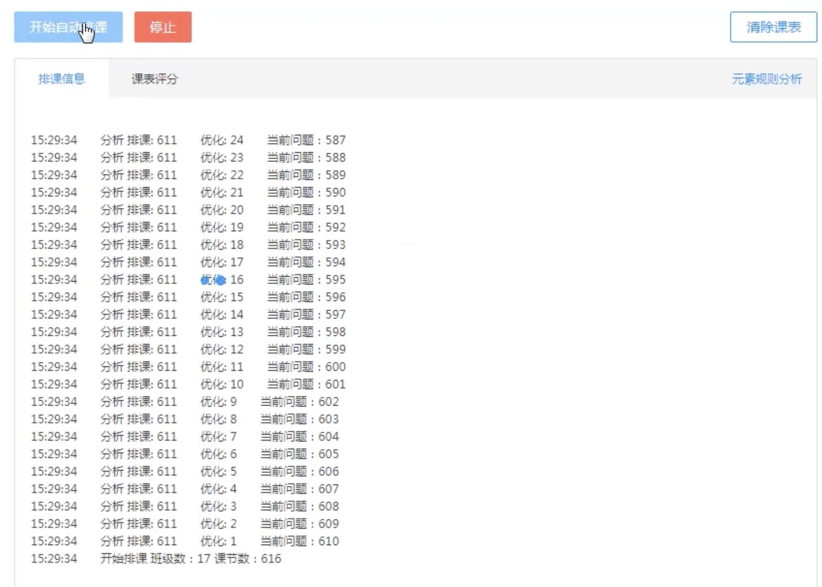Clear the timetable via 清除课表
This screenshot has width=822, height=587.
773,27
